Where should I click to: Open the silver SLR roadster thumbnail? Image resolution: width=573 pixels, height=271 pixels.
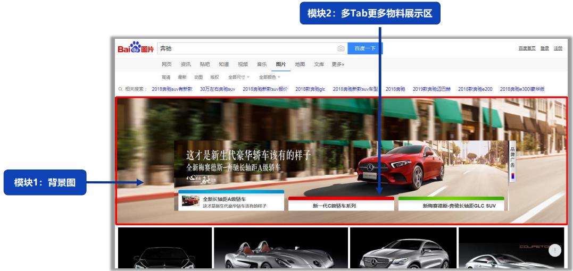(x=281, y=248)
